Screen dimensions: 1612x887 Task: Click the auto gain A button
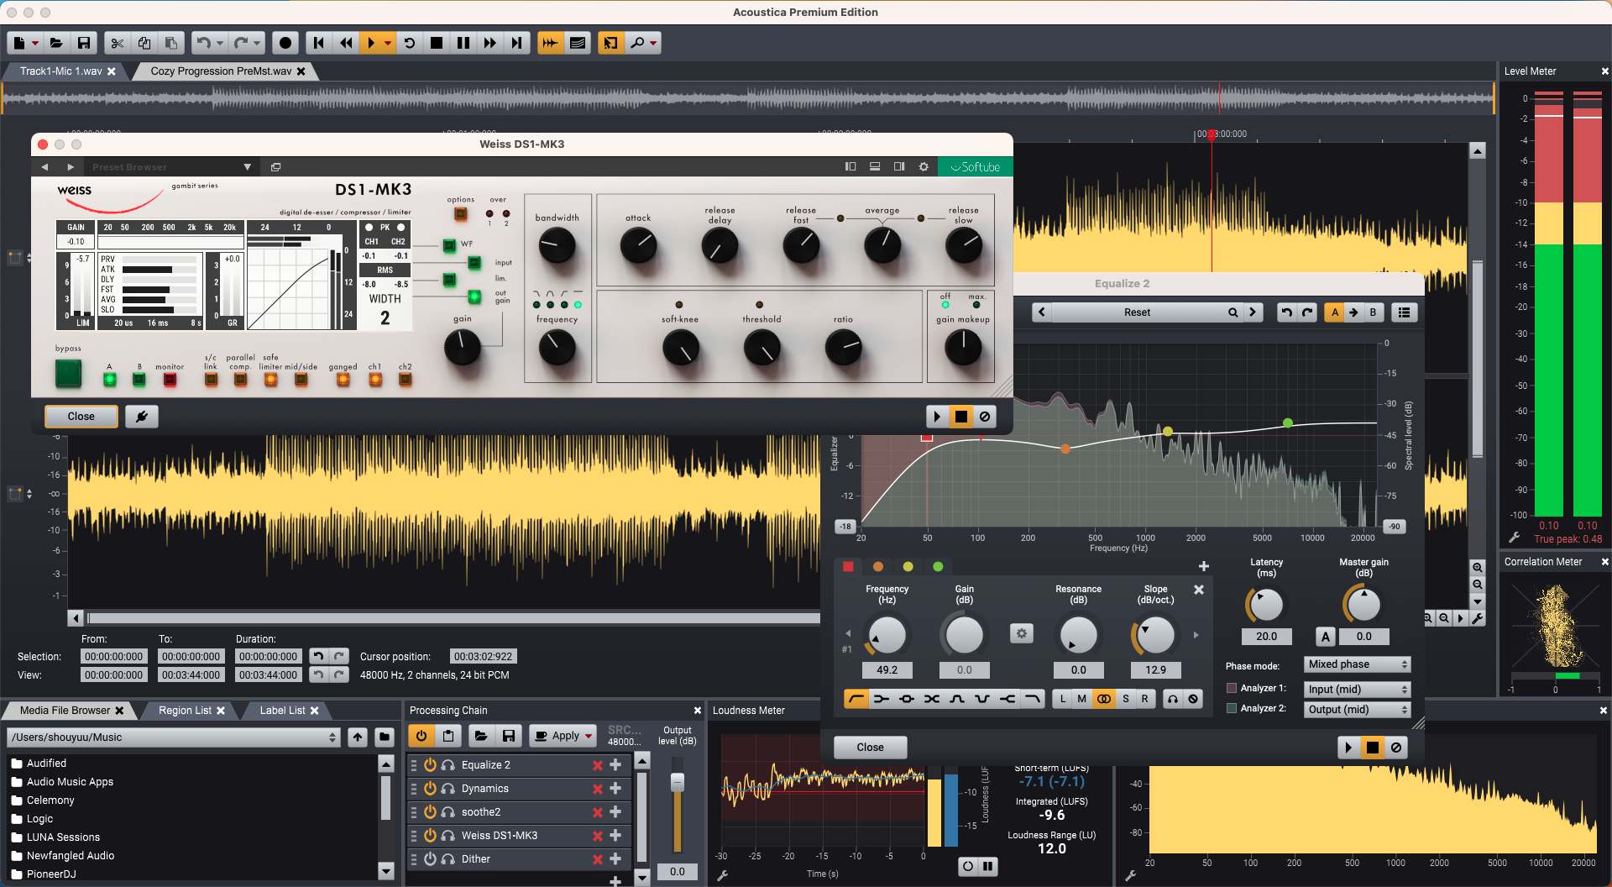tap(1326, 637)
